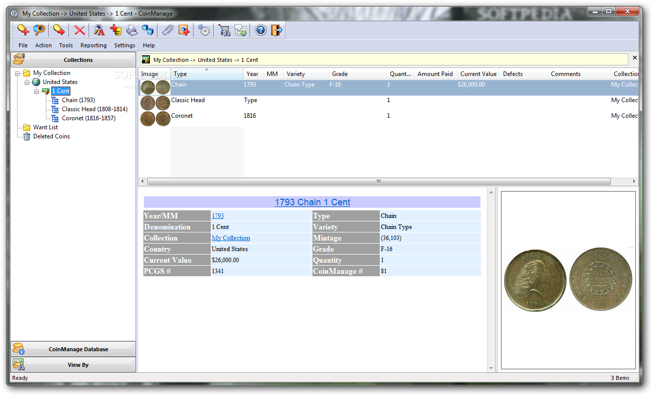
Task: Open the View By panel
Action: pos(73,365)
